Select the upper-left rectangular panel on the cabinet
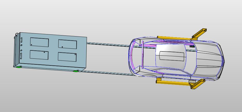242x112 pixels. 39,42
